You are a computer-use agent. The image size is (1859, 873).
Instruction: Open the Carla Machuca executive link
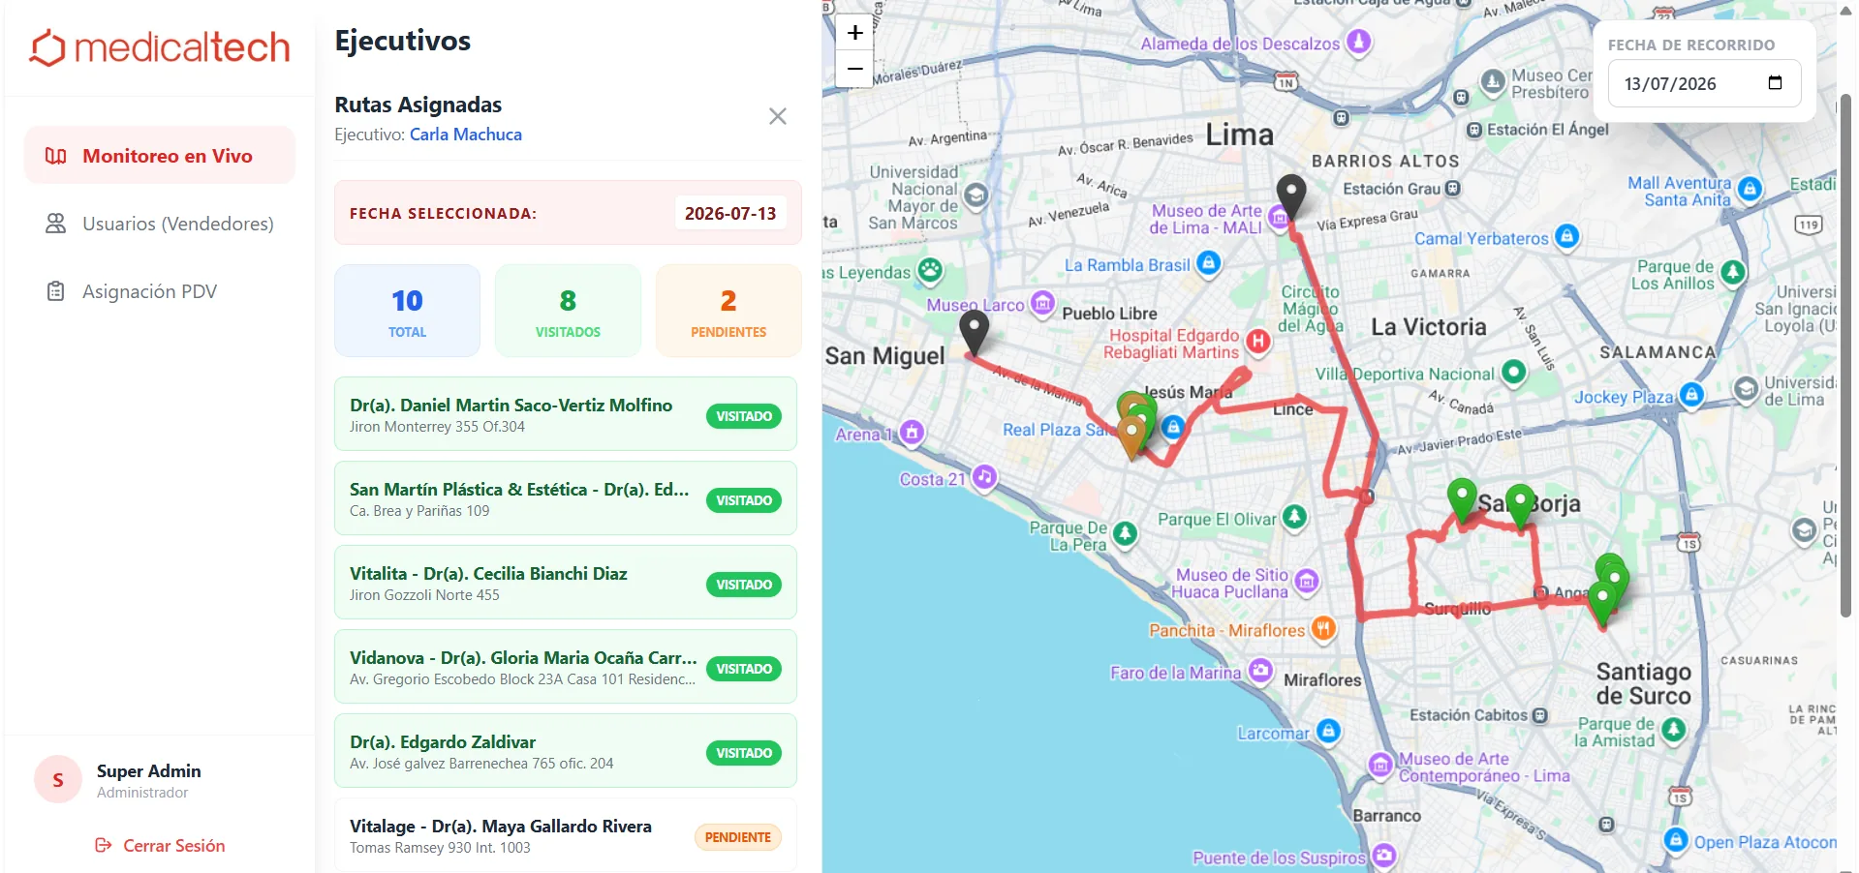pyautogui.click(x=466, y=135)
